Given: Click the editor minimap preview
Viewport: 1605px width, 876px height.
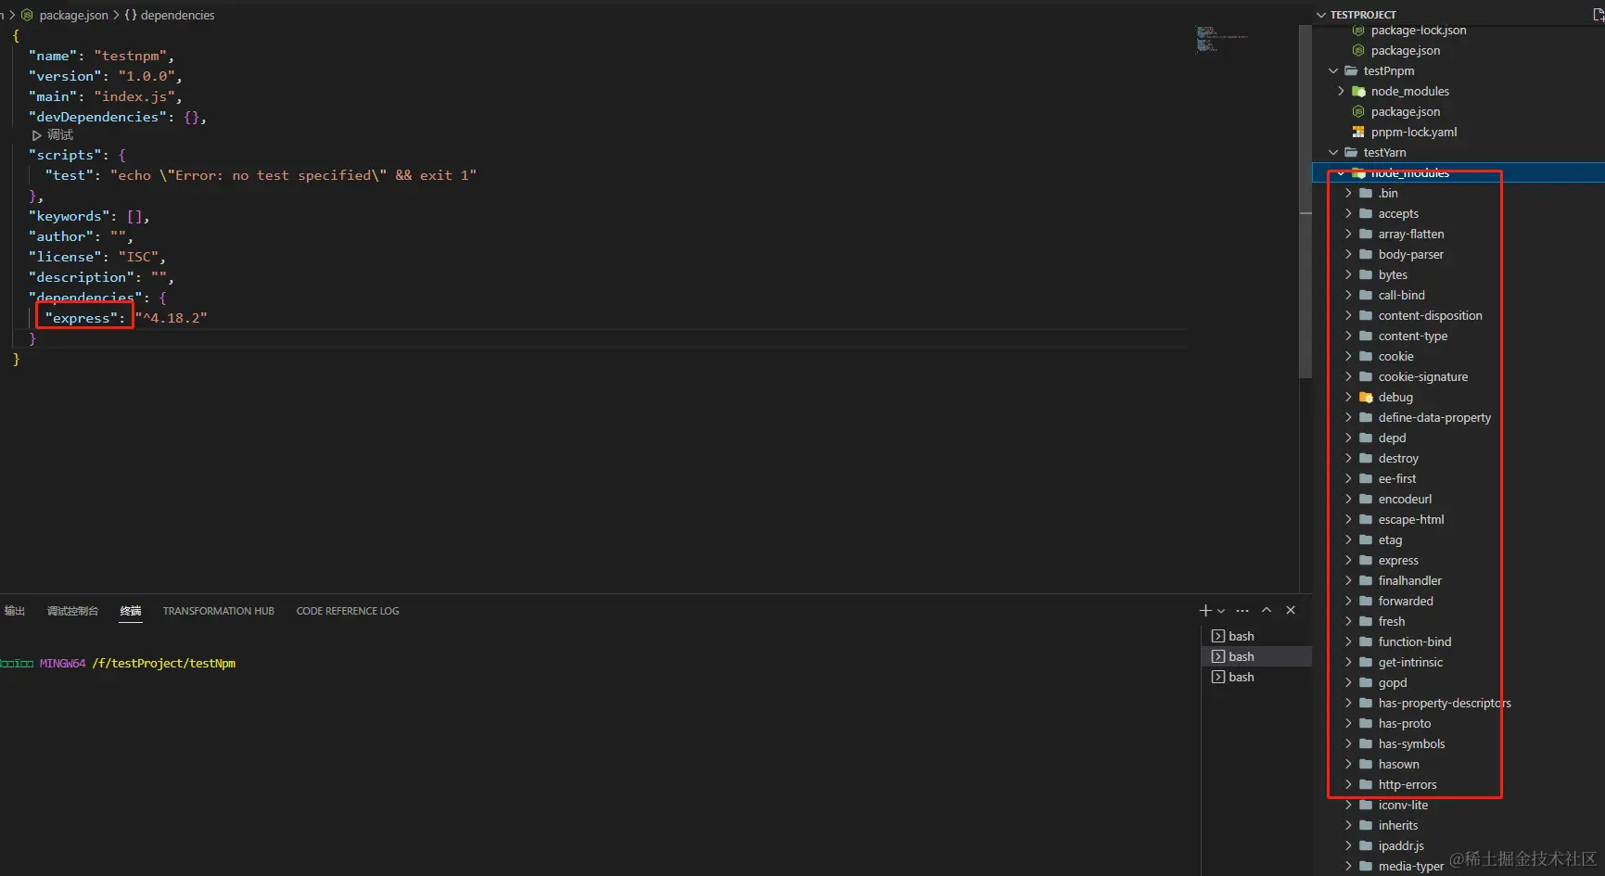Looking at the screenshot, I should [1220, 39].
